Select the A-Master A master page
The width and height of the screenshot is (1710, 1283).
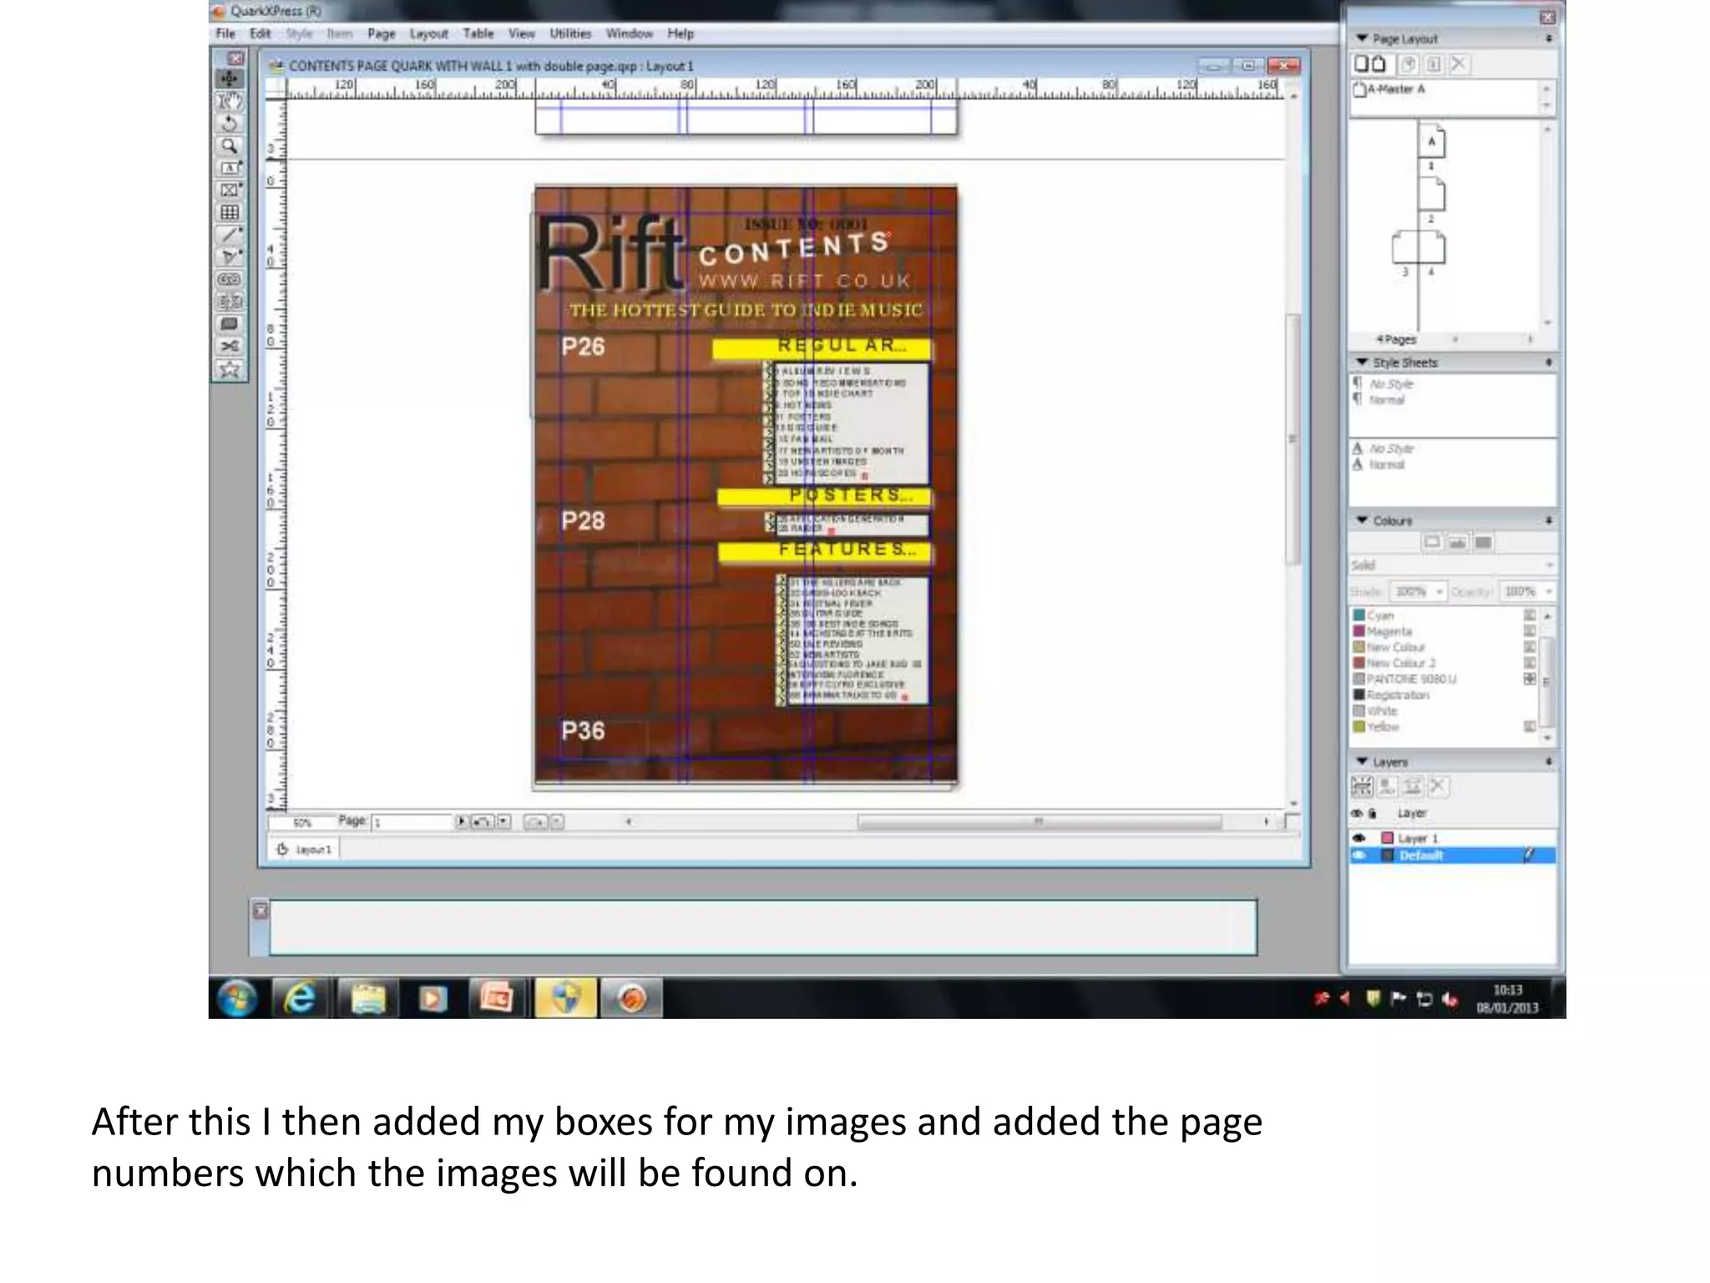point(1389,89)
